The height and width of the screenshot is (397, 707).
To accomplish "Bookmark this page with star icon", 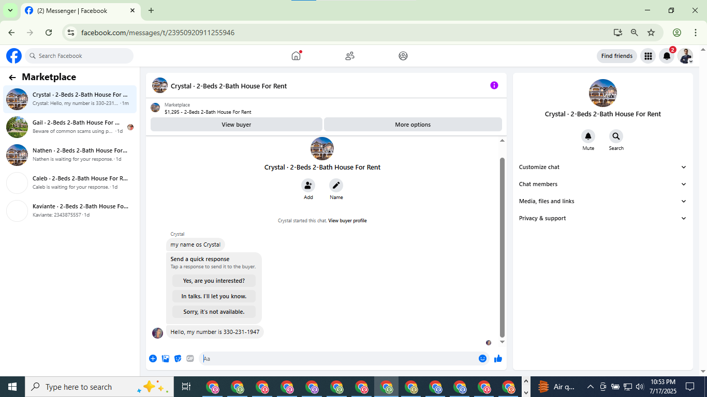I will pos(651,33).
